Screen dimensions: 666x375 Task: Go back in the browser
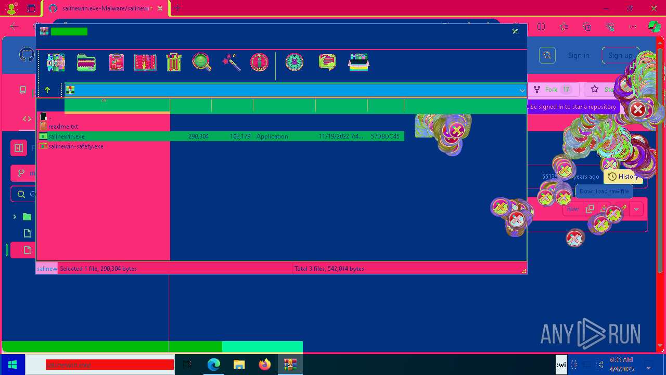(14, 26)
